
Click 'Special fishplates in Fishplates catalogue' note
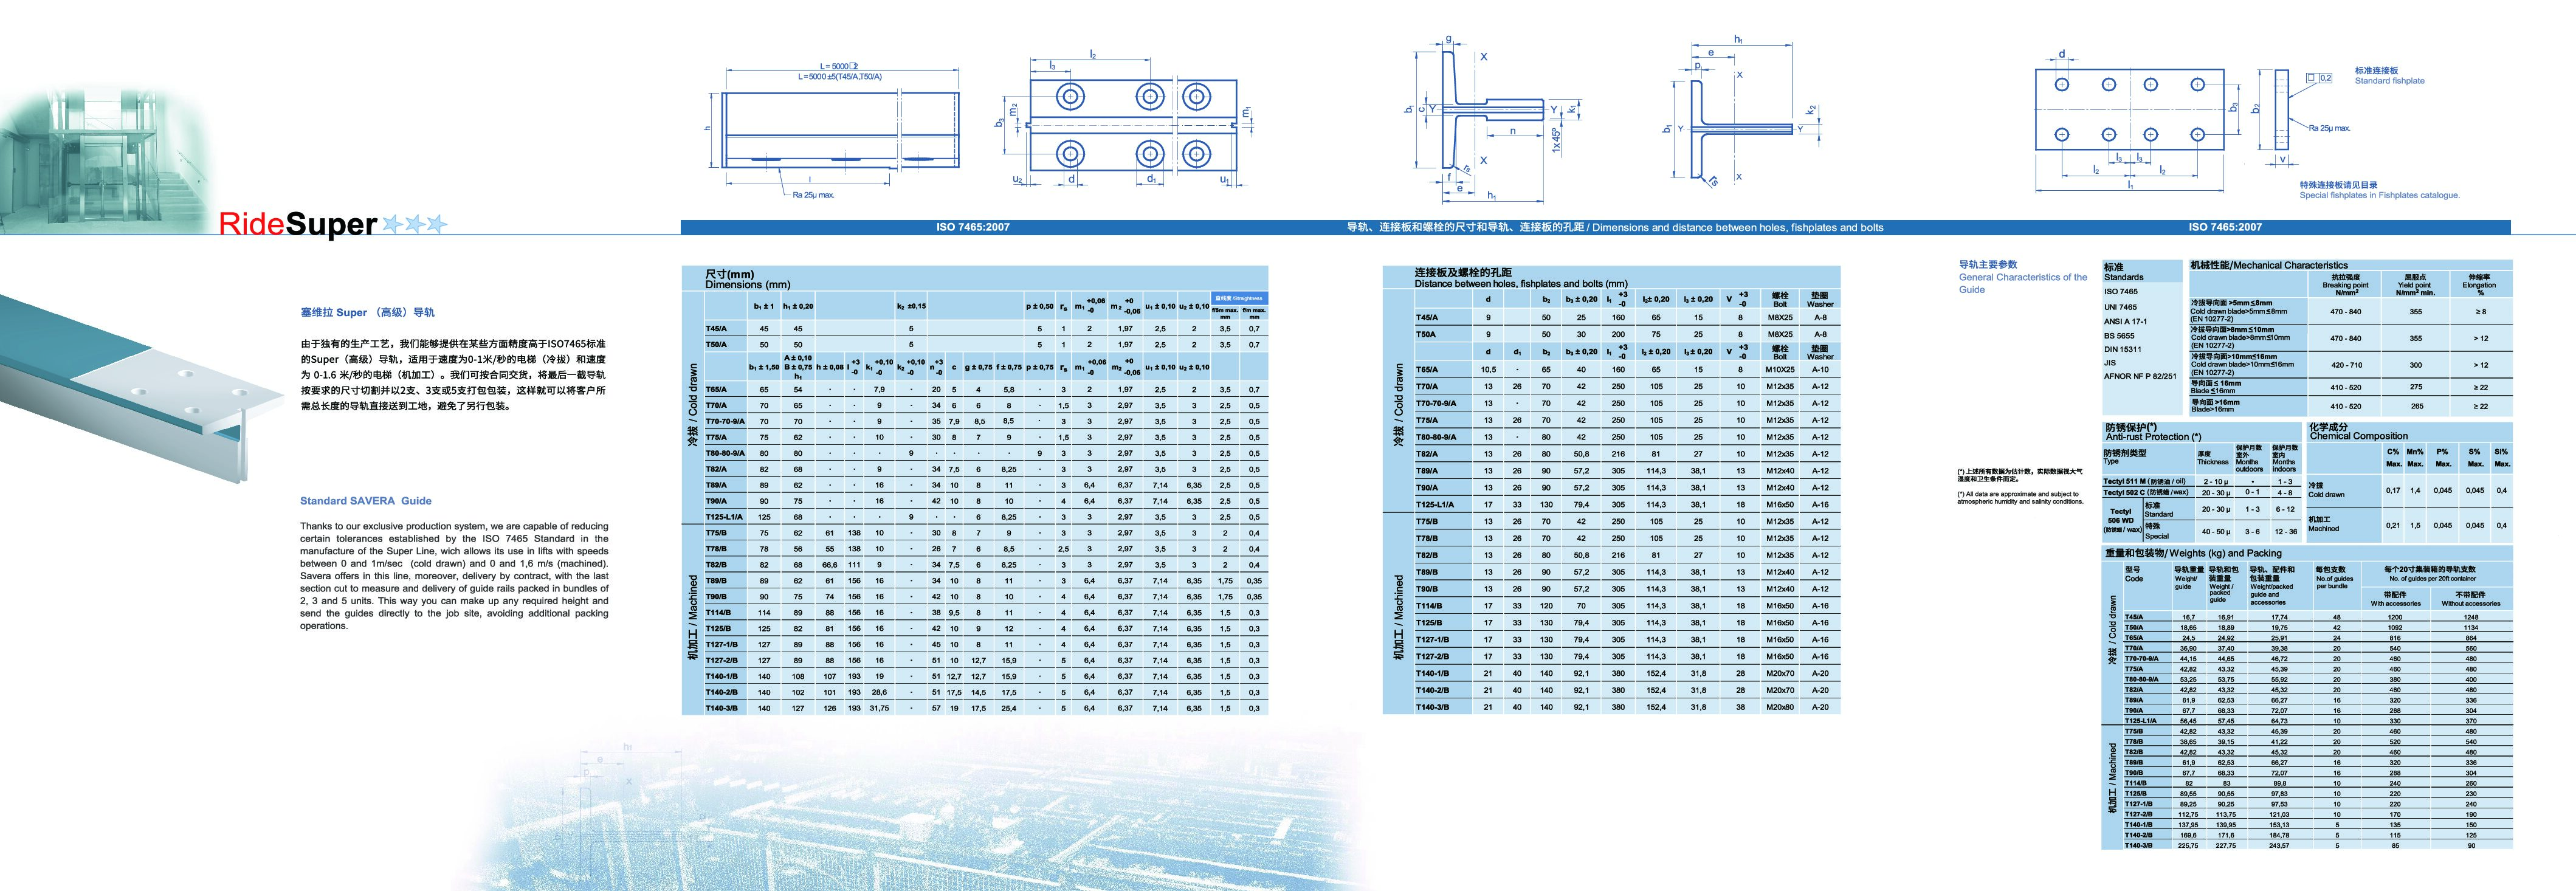(2379, 195)
